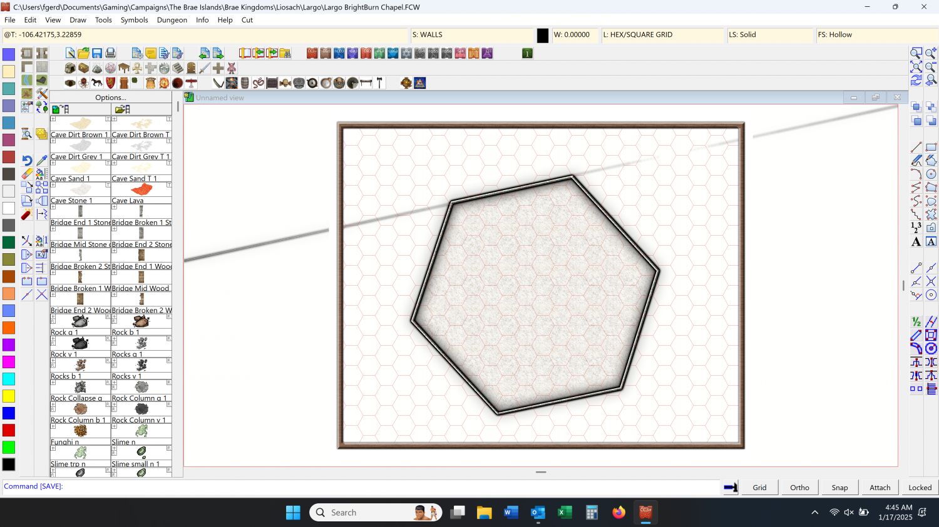This screenshot has height=527, width=939.
Task: Open the S: WALLS sheet selector
Action: pos(471,35)
